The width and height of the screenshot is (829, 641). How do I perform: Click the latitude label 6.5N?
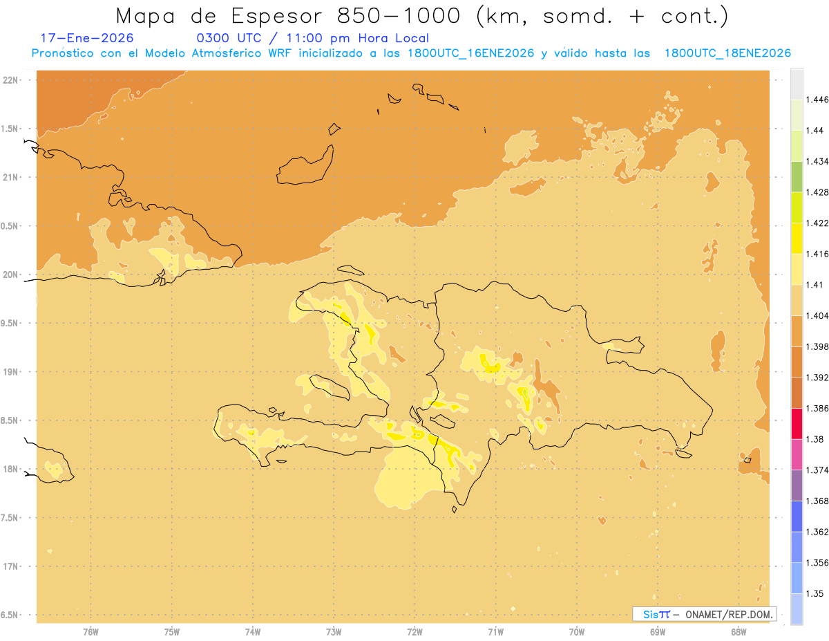tap(10, 615)
